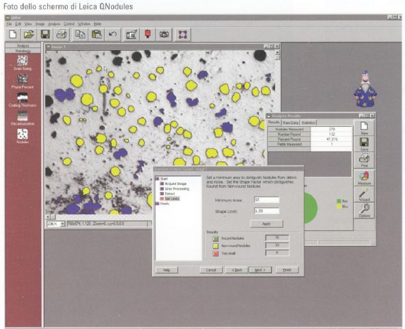Select Acquire Image wizard step

coord(173,184)
